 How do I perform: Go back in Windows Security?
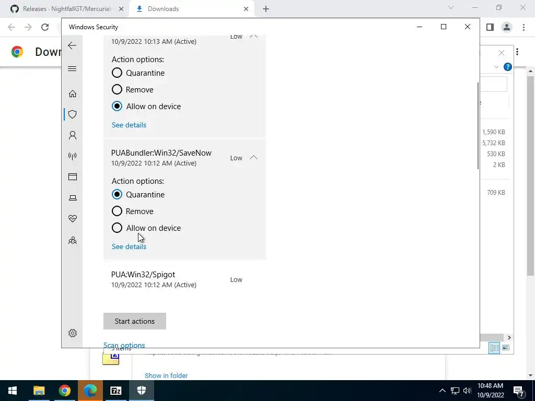tap(72, 45)
